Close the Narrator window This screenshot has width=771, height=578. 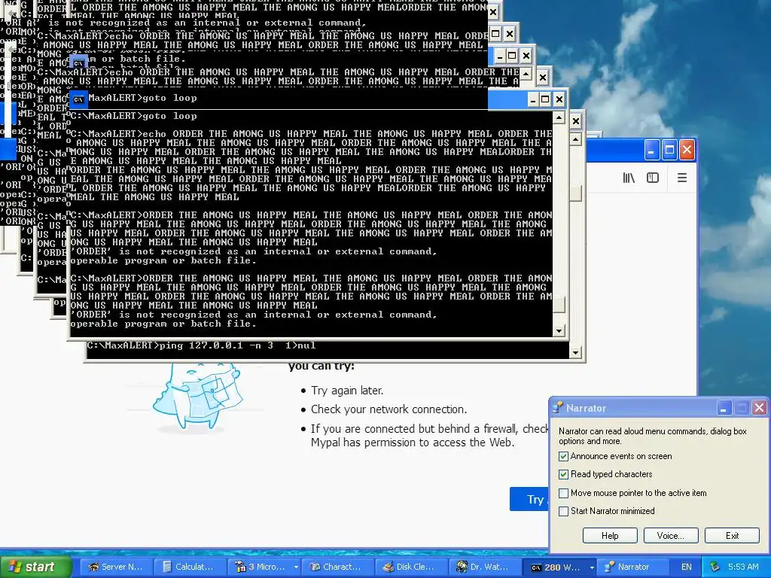pos(759,408)
